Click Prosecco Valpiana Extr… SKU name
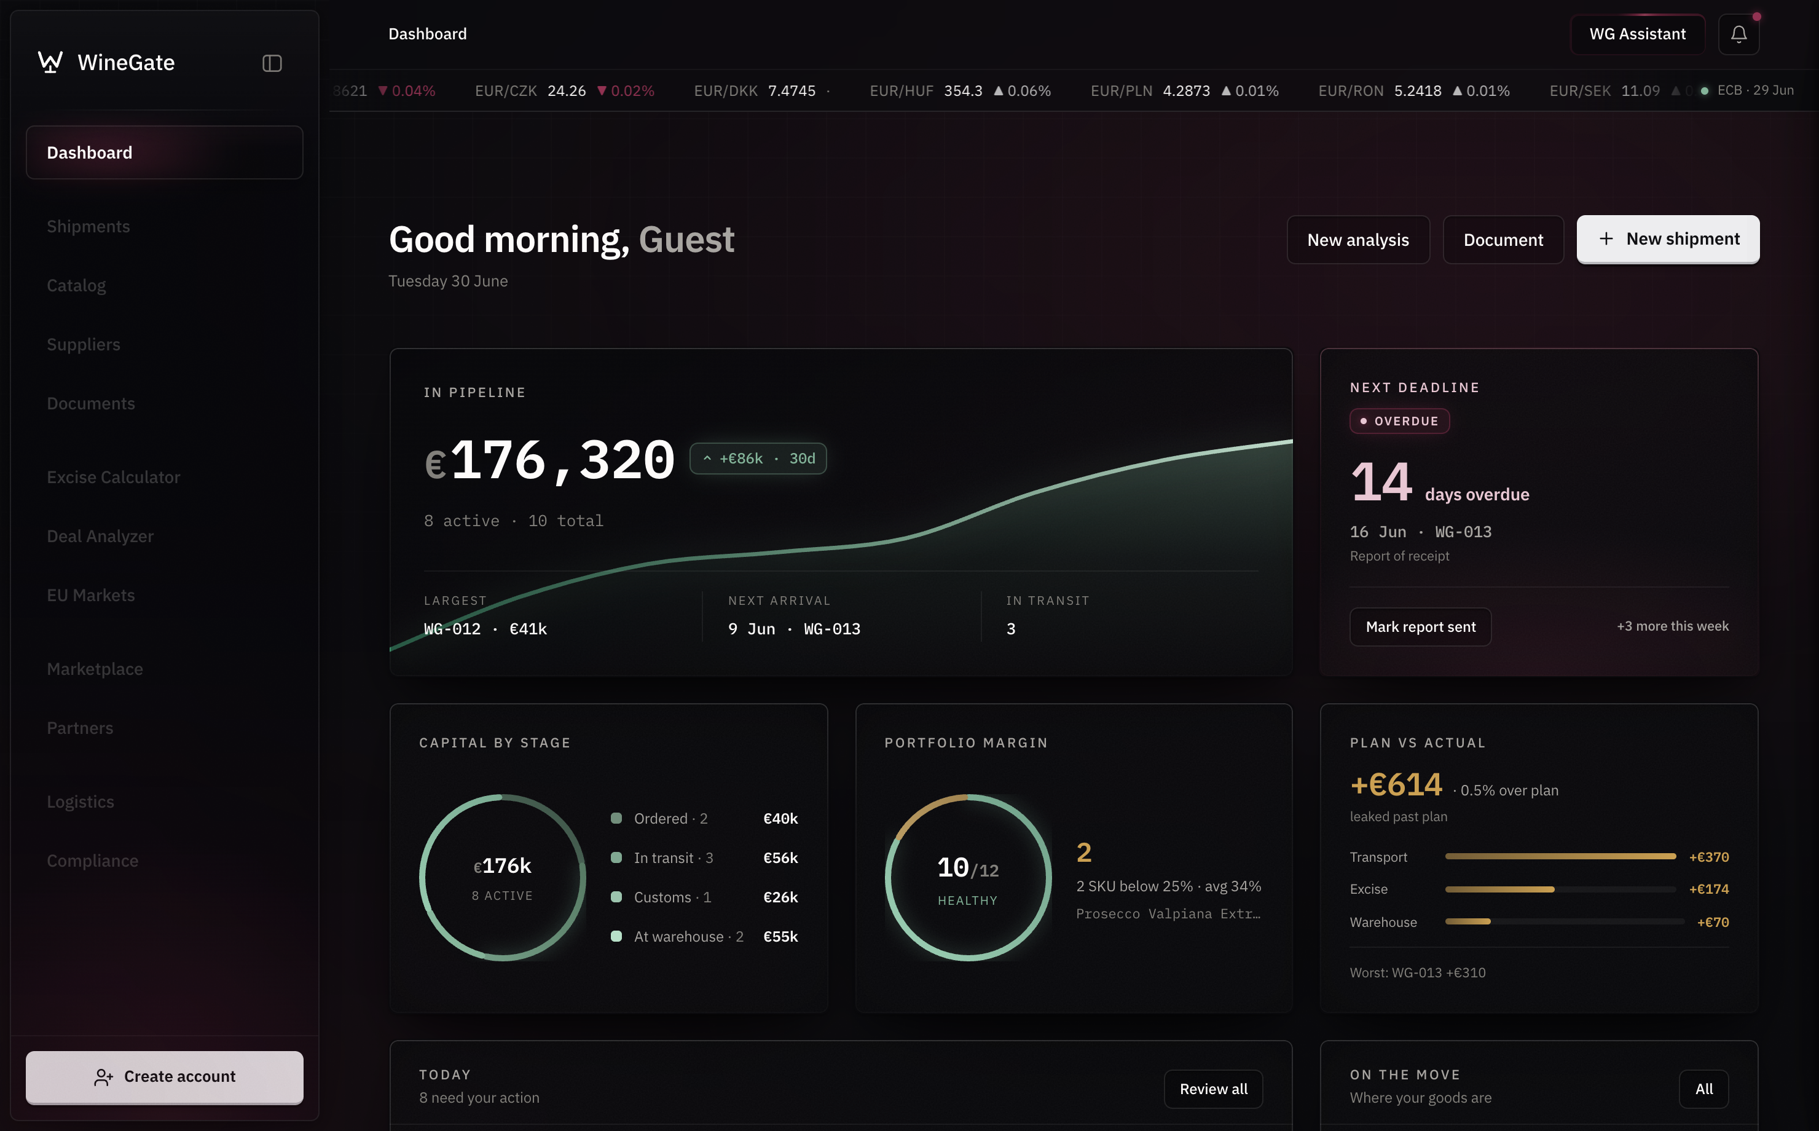1819x1131 pixels. (x=1168, y=913)
